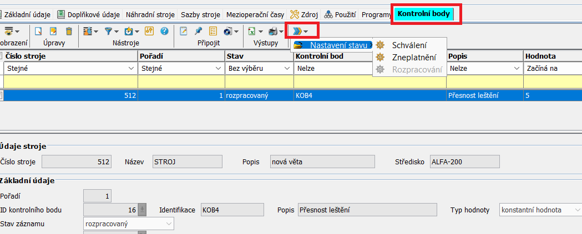Click the pushpin icon in Připojit
The width and height of the screenshot is (582, 234).
click(x=198, y=31)
